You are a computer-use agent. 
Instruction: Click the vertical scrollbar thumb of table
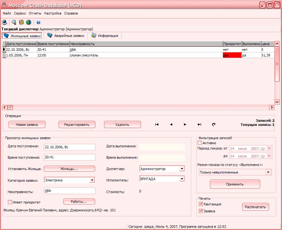pyautogui.click(x=277, y=64)
